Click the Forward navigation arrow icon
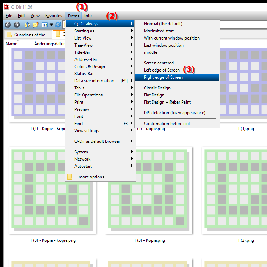Screen dimensions: 267x267 16,25
